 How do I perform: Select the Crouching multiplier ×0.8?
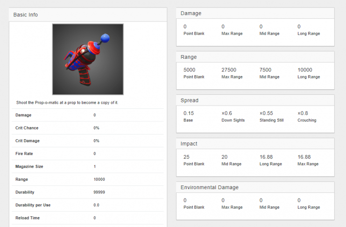[303, 113]
